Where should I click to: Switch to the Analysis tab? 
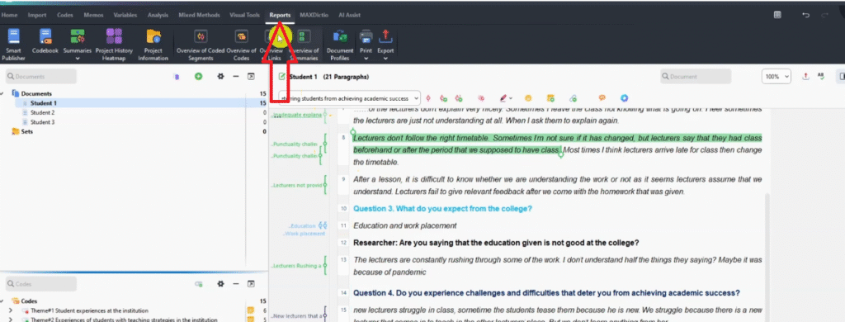point(158,15)
